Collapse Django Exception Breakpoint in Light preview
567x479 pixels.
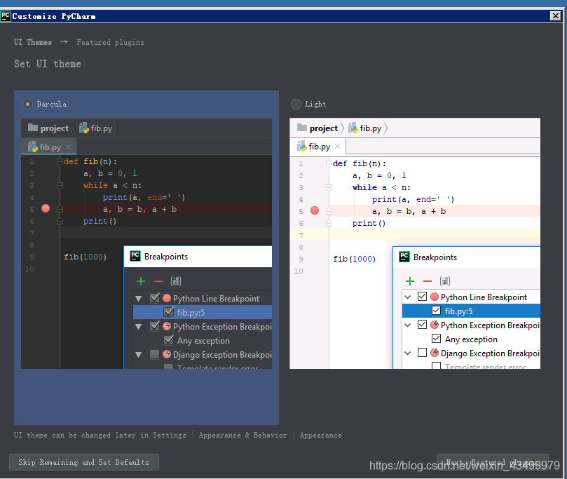pyautogui.click(x=407, y=353)
